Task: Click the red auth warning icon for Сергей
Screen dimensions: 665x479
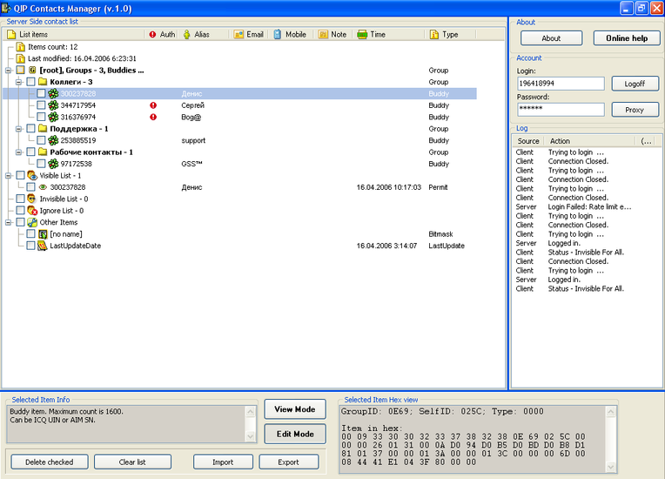Action: 153,105
